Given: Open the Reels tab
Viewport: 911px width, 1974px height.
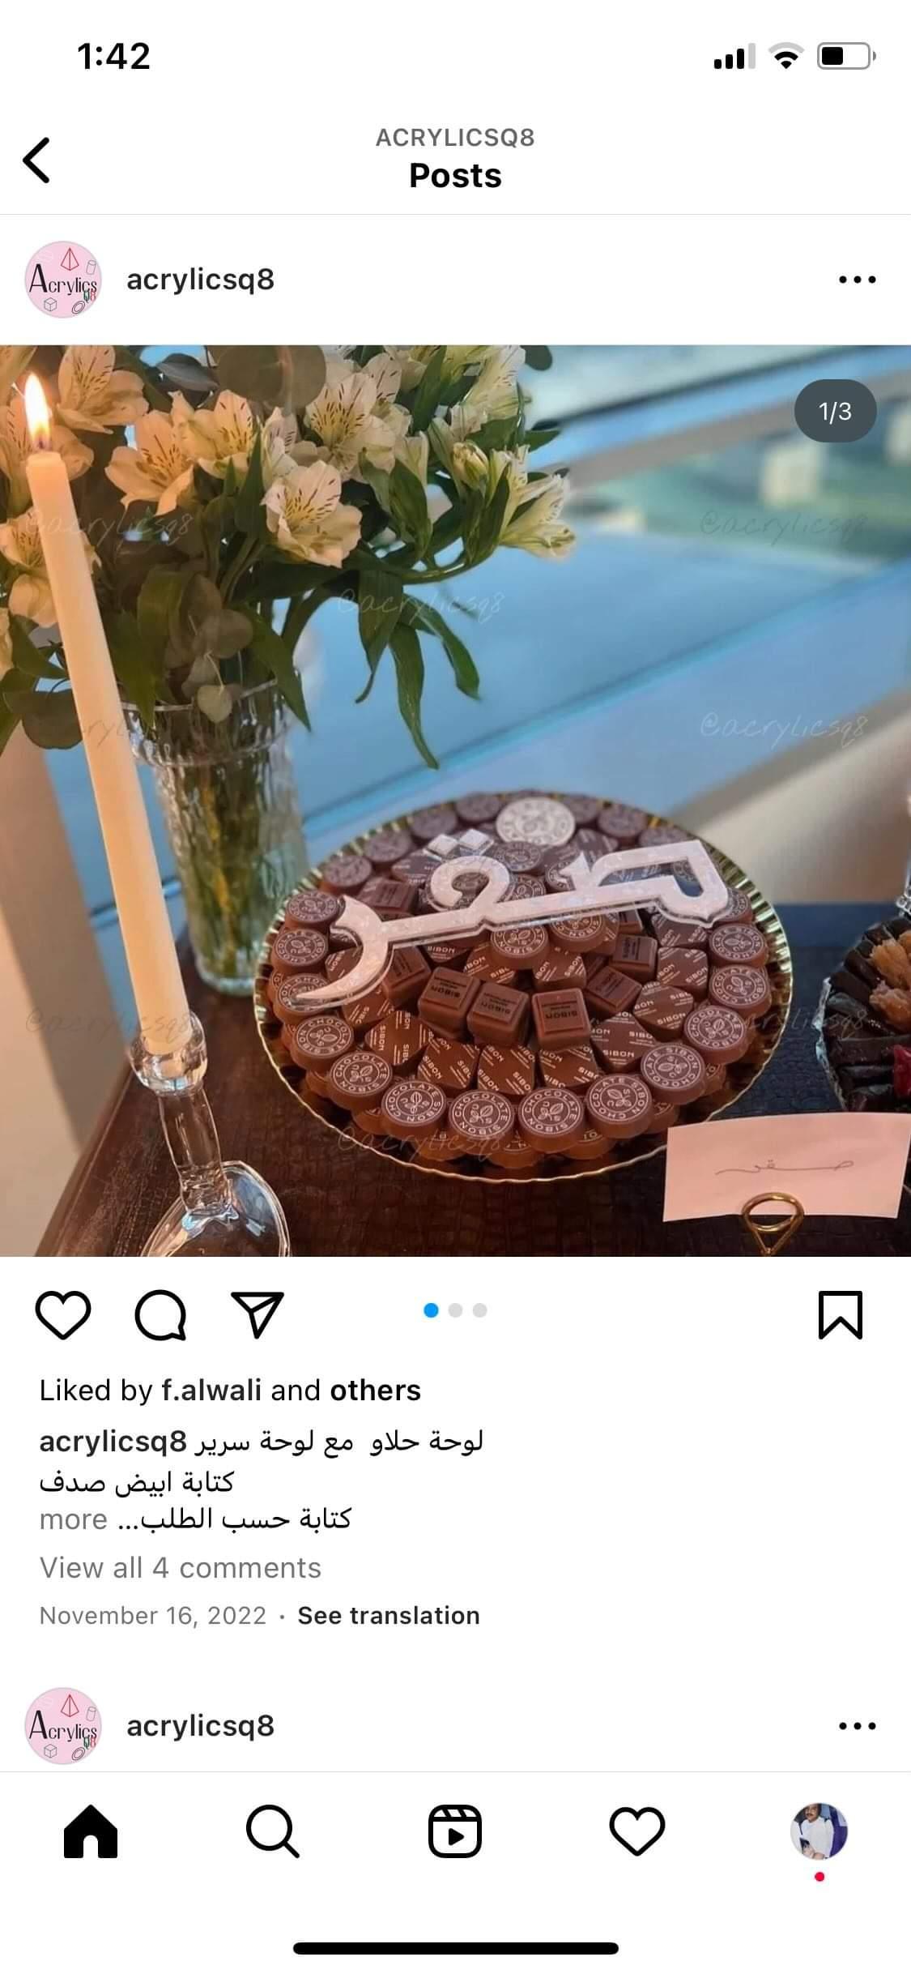Looking at the screenshot, I should coord(455,1831).
